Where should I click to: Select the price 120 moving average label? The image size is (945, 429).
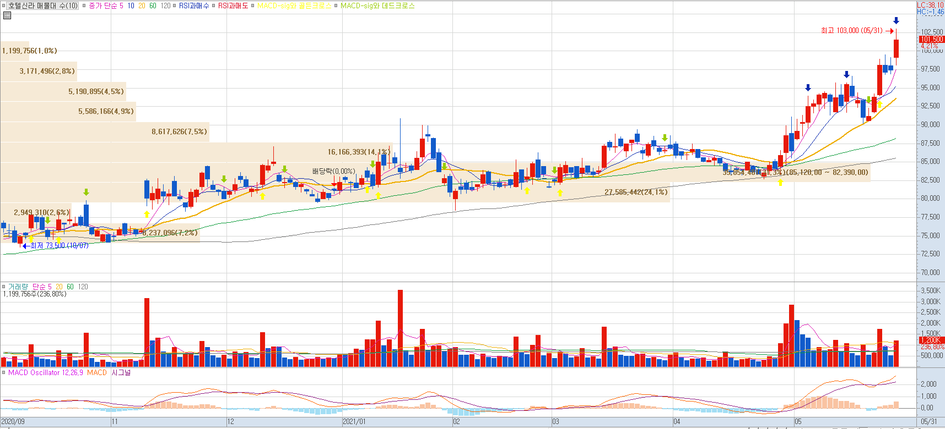[165, 6]
